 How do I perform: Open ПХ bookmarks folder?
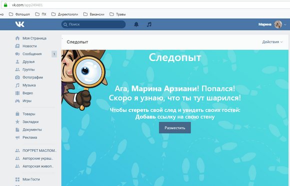pos(40,14)
